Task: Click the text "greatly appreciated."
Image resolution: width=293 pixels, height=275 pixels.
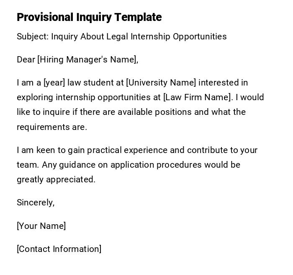Action: [x=56, y=179]
